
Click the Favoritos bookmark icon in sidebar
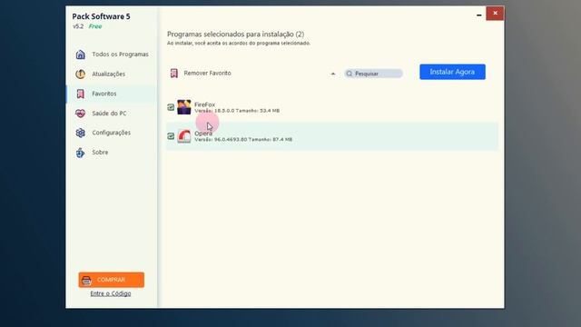81,94
